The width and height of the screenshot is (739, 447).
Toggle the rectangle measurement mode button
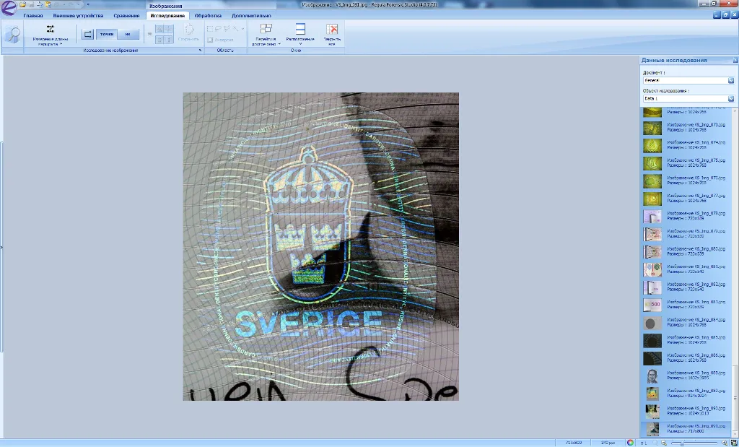pos(87,34)
